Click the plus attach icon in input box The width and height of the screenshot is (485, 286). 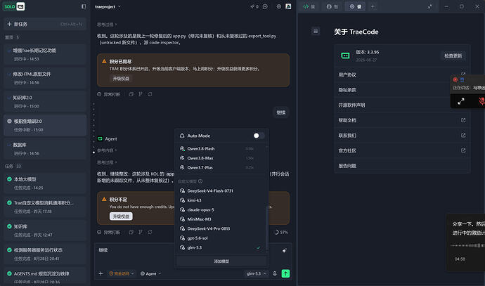[101, 273]
